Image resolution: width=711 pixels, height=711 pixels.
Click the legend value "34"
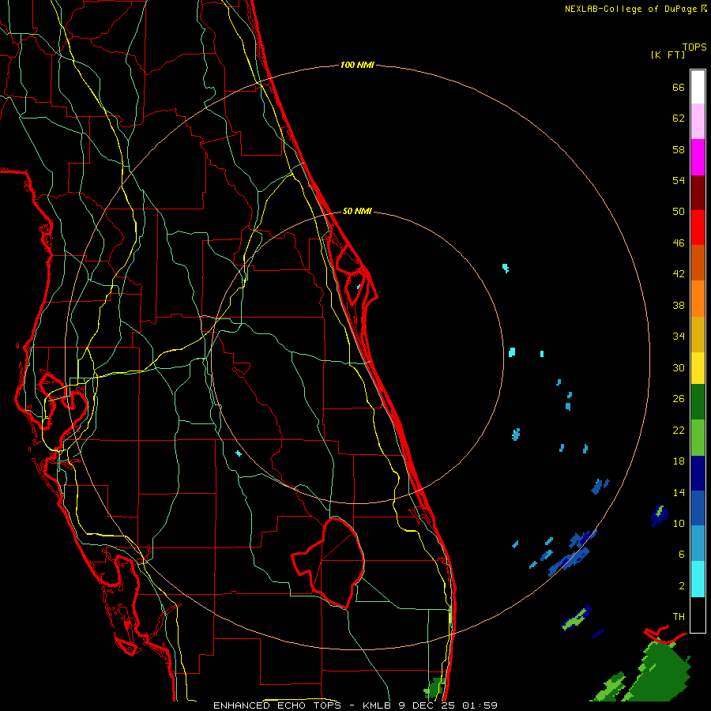(679, 336)
